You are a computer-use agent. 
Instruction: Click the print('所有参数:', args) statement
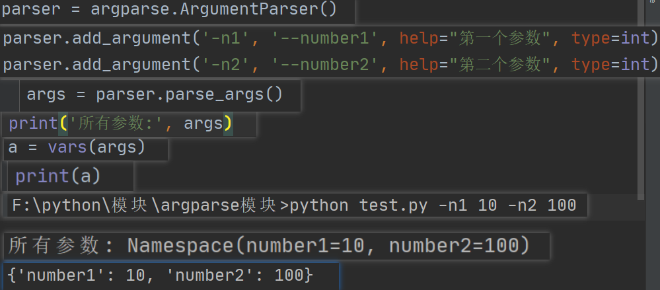[x=120, y=124]
